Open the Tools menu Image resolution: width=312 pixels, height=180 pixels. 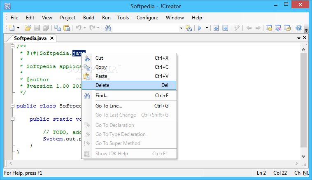point(123,18)
